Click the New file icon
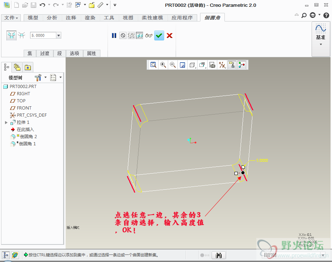 click(16, 5)
